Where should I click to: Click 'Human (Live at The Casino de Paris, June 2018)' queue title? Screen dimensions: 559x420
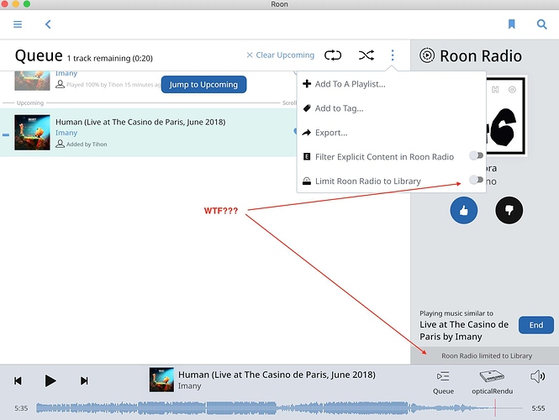click(x=140, y=122)
